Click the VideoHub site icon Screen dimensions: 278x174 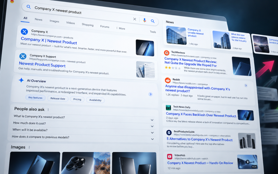coord(170,156)
